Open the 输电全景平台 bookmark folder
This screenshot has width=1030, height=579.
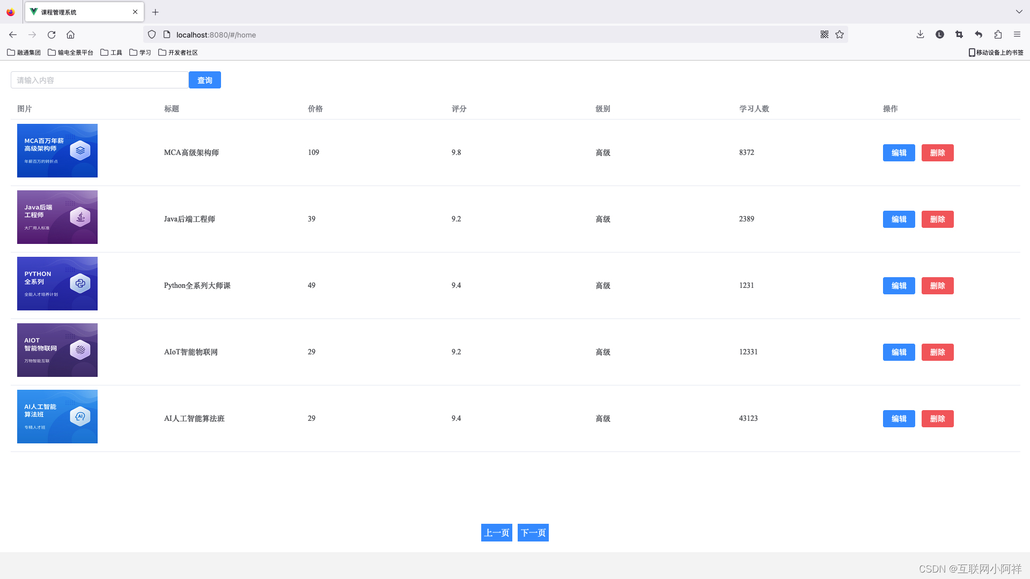pyautogui.click(x=70, y=53)
